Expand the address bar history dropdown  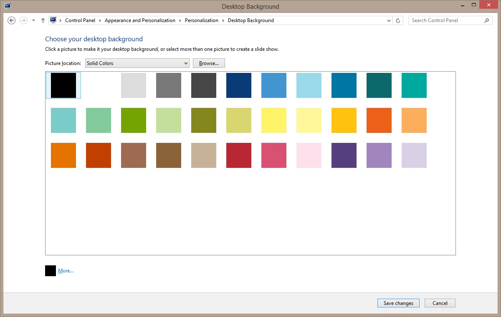click(x=389, y=20)
